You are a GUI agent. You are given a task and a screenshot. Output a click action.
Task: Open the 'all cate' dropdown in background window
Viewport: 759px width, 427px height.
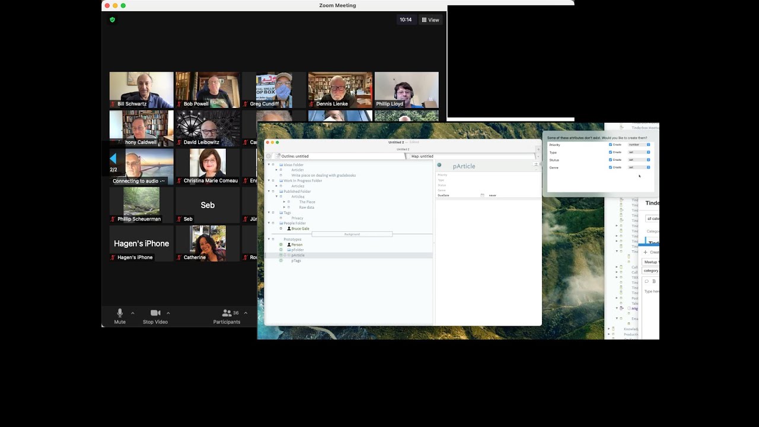tap(652, 218)
